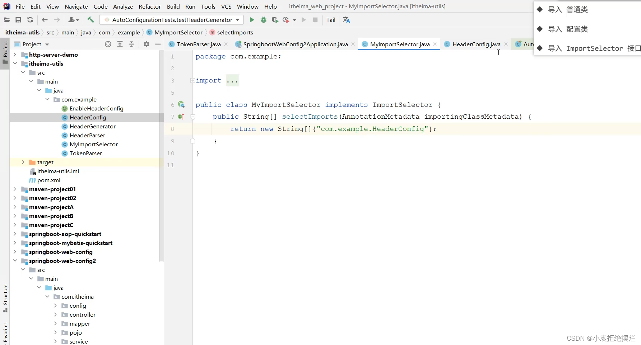The image size is (641, 345).
Task: Click the ImportSelector interface name in code
Action: point(403,105)
